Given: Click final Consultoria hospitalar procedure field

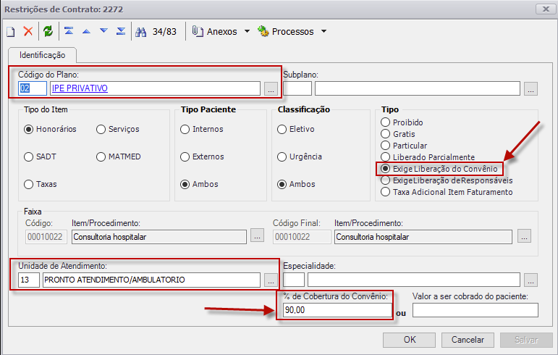Looking at the screenshot, I should [423, 237].
